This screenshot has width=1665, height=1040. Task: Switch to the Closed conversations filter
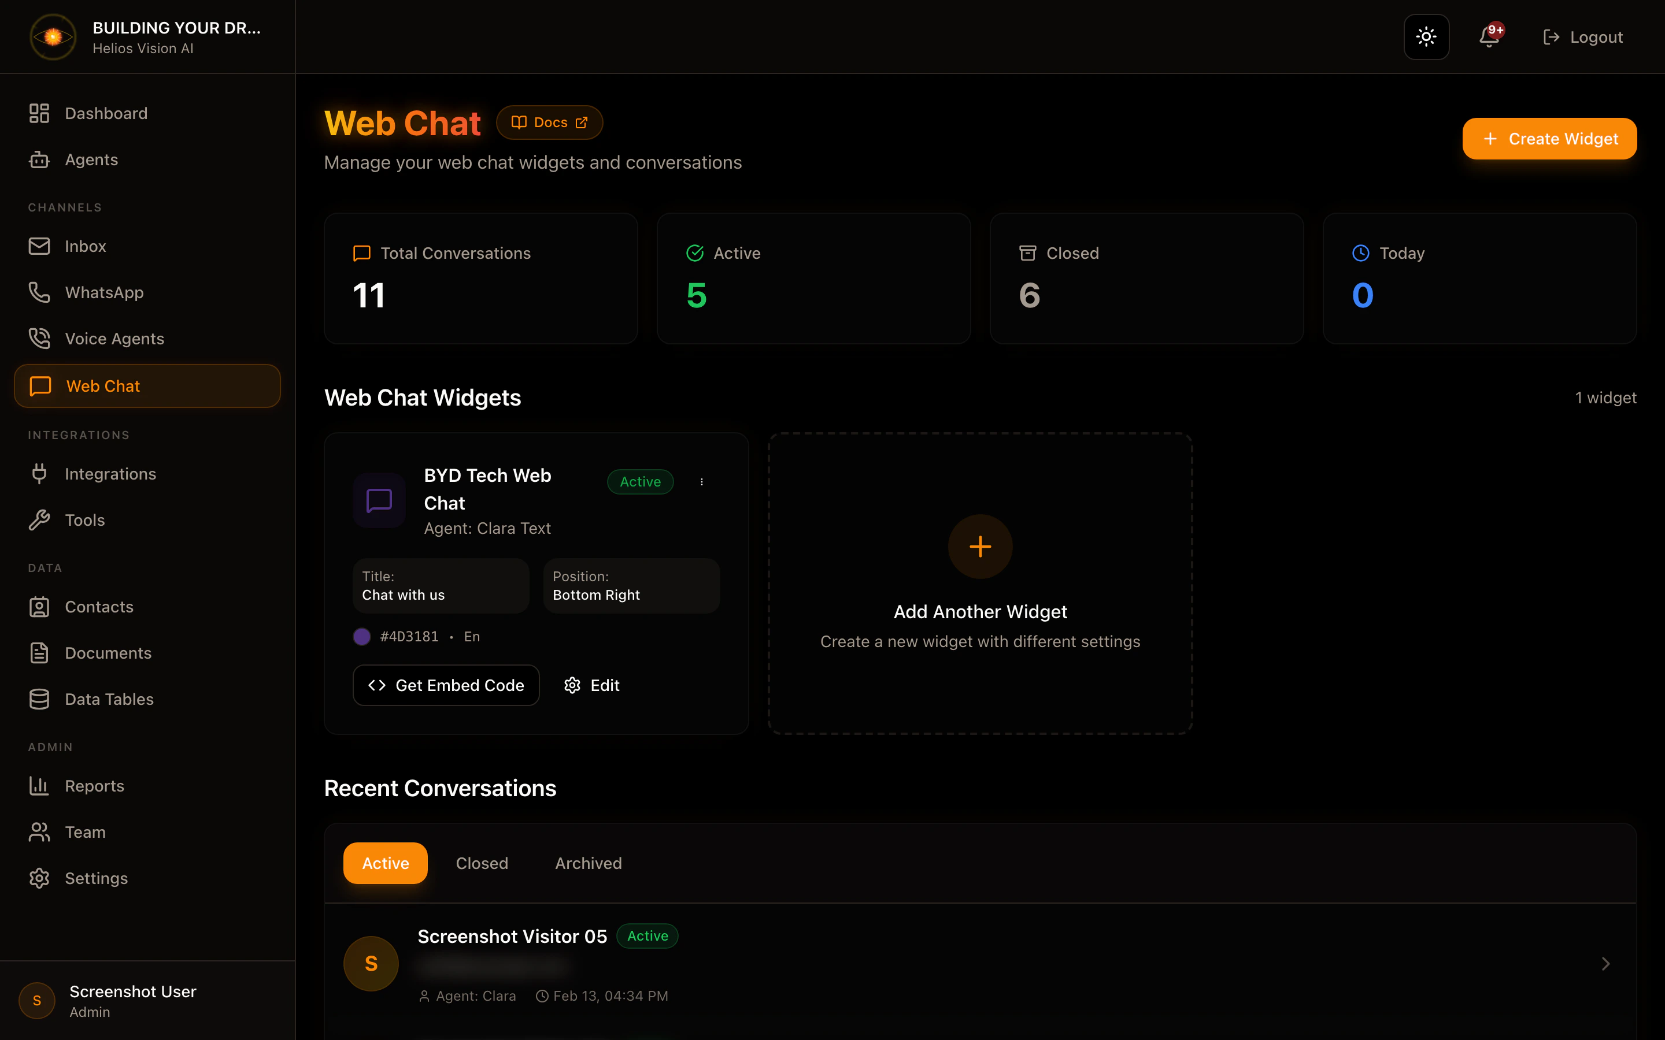[x=482, y=863]
